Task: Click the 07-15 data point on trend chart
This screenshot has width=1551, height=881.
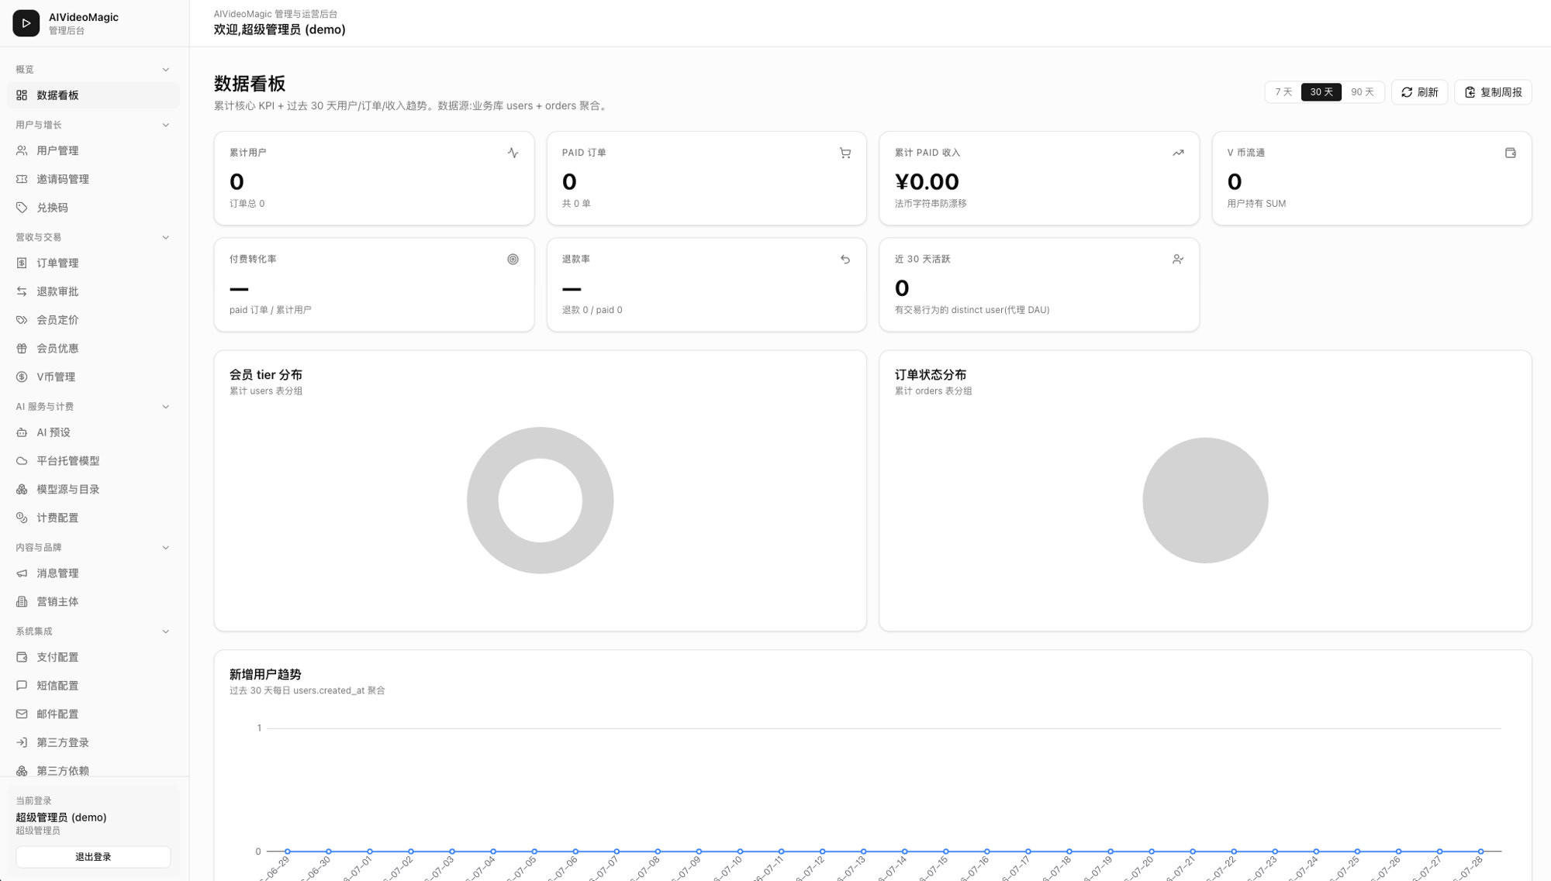Action: tap(945, 851)
